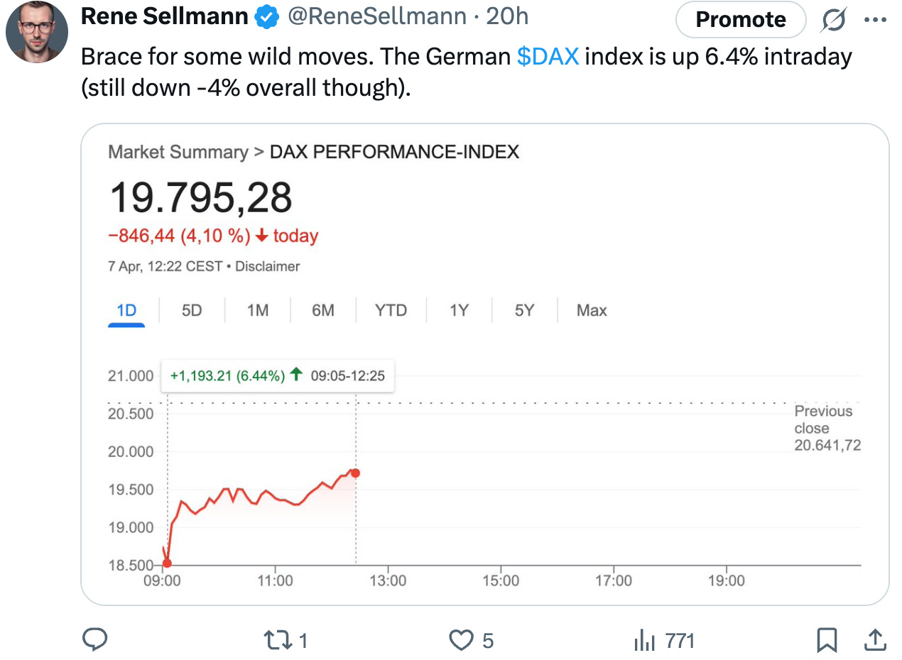The image size is (902, 660).
Task: Like the post with heart icon
Action: click(461, 640)
